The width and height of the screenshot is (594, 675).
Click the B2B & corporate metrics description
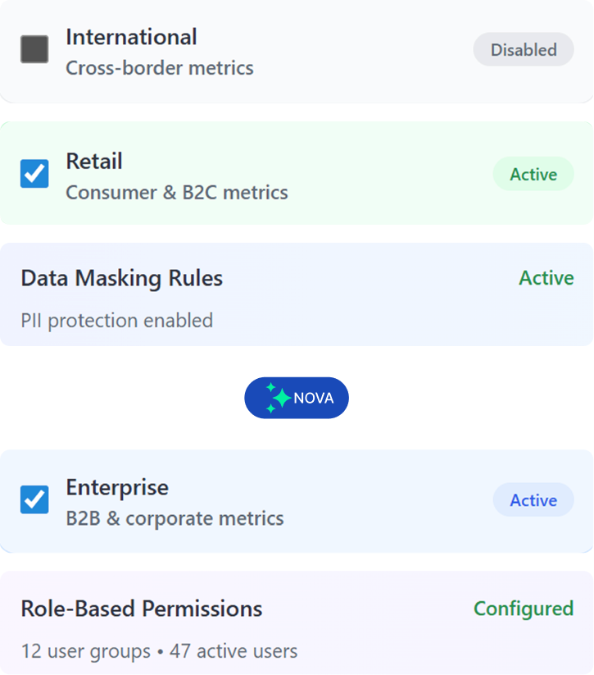[175, 518]
